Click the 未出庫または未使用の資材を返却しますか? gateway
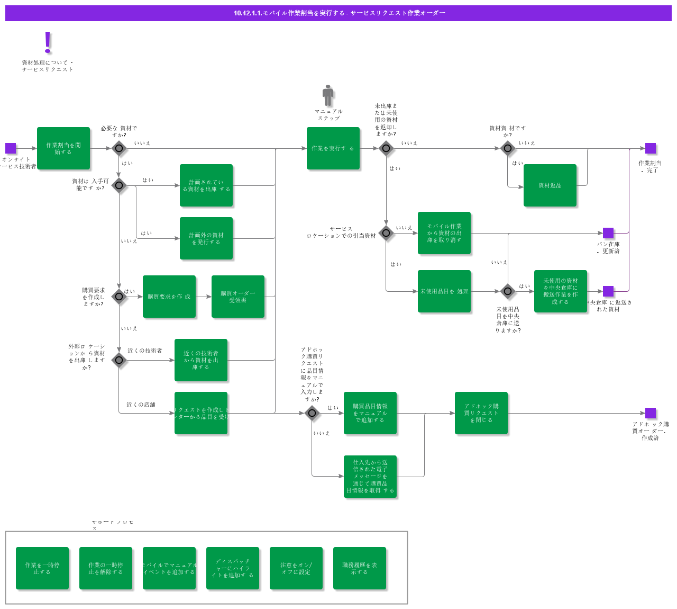The width and height of the screenshot is (677, 609). [386, 148]
